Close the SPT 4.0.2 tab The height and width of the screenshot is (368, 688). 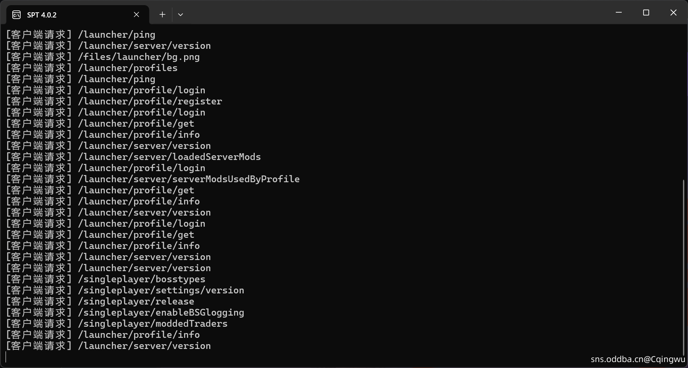point(136,15)
